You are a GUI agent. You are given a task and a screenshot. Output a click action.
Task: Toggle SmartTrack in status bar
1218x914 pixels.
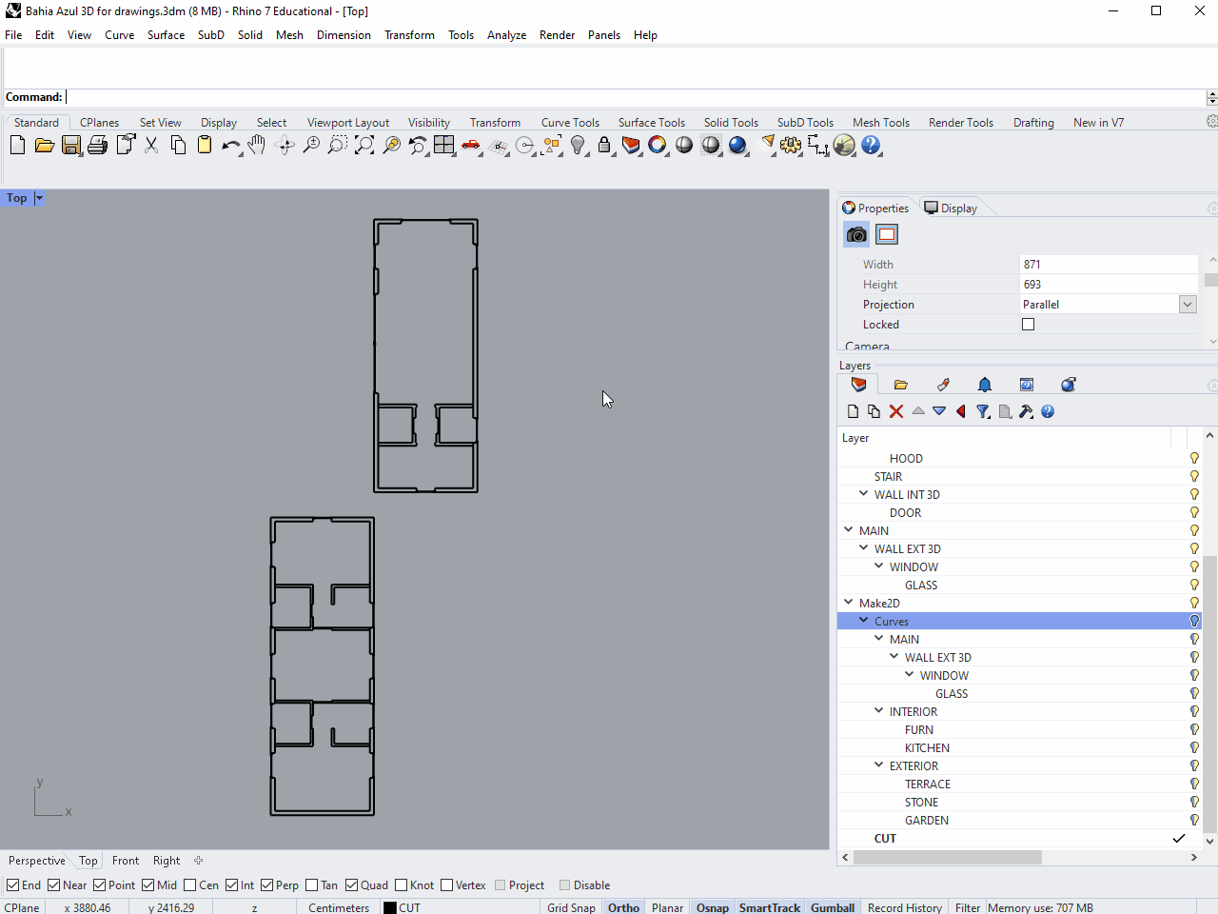pos(770,907)
